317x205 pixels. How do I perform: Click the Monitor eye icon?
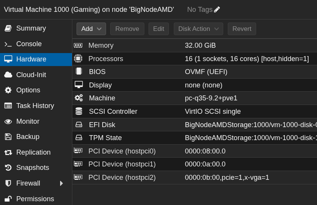point(8,121)
